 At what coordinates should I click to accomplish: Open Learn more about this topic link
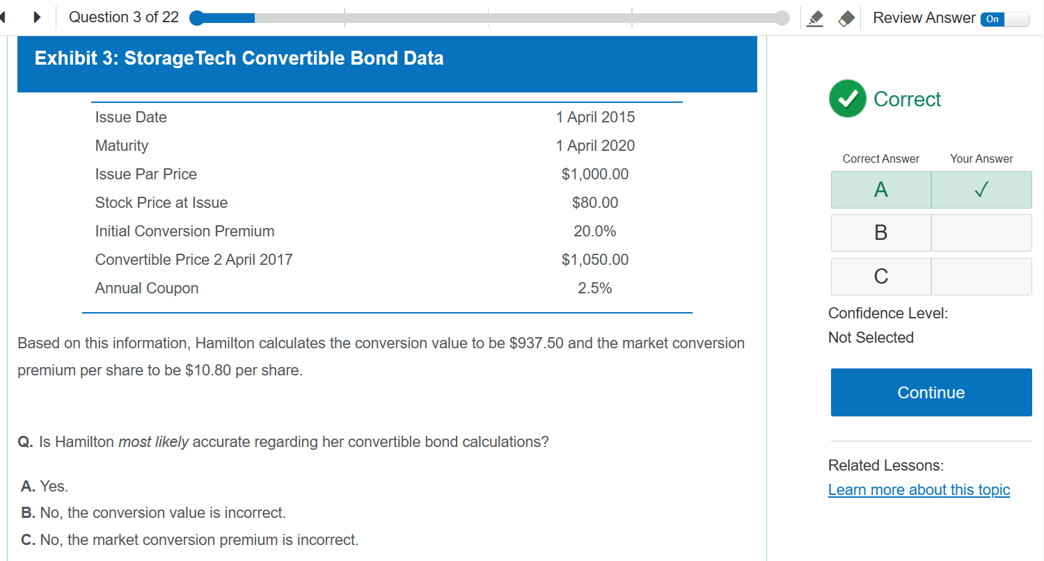click(919, 490)
